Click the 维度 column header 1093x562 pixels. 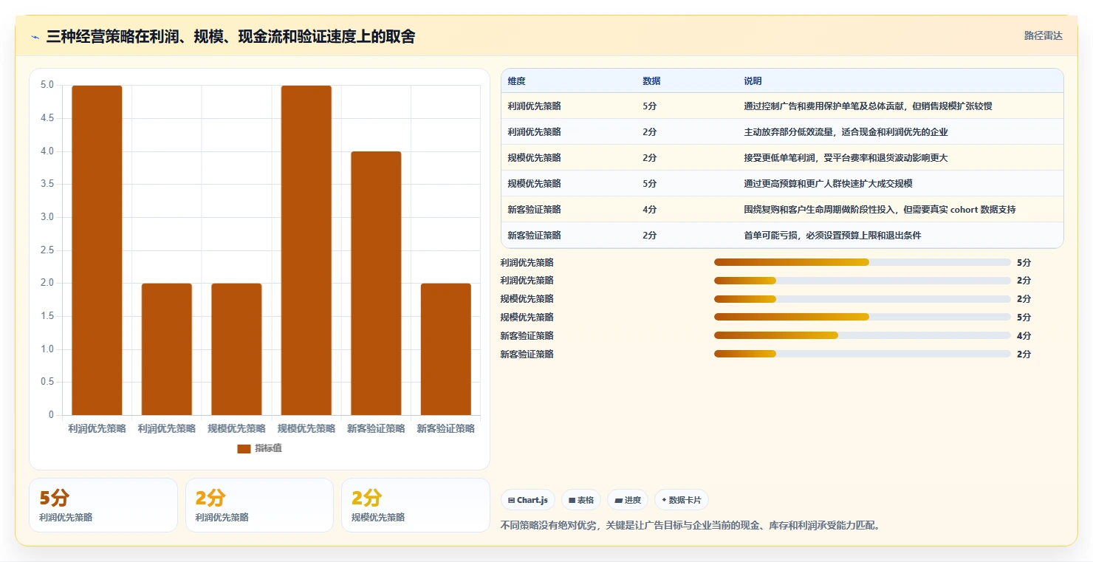click(516, 81)
